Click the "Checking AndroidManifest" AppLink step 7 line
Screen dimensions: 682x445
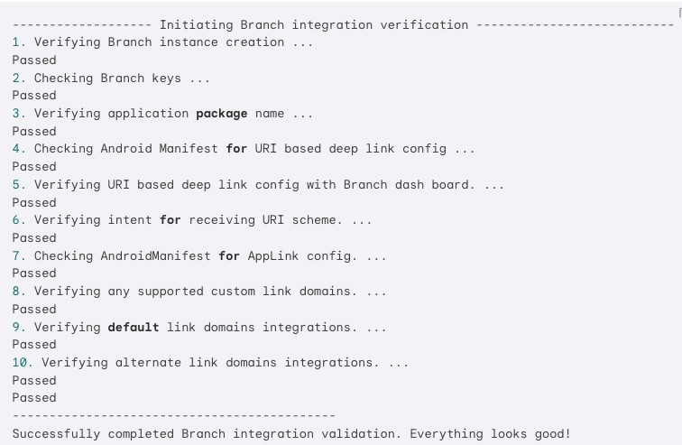click(199, 255)
